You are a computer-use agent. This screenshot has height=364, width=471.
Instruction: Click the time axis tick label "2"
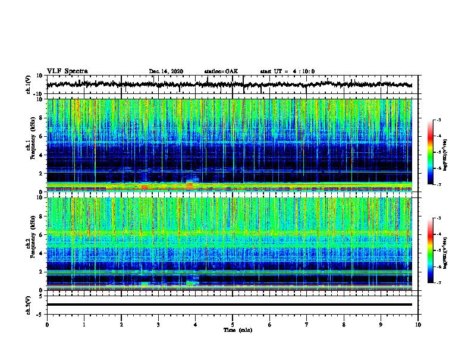[x=121, y=325]
